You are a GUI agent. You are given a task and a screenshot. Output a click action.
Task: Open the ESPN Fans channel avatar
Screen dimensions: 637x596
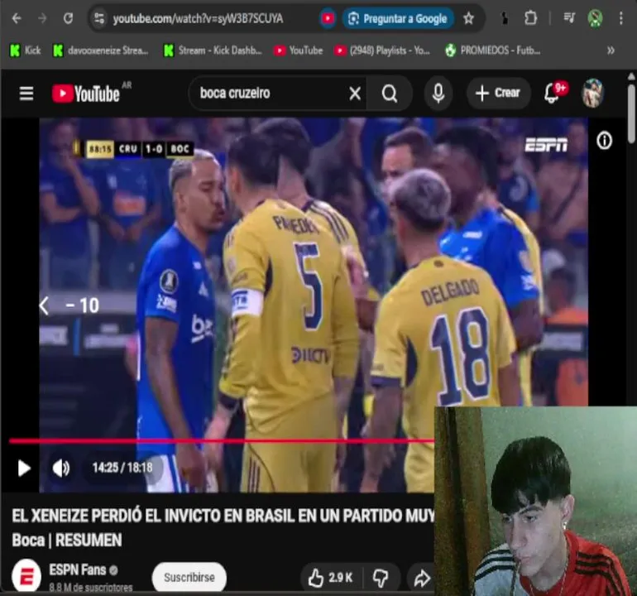[x=26, y=576]
